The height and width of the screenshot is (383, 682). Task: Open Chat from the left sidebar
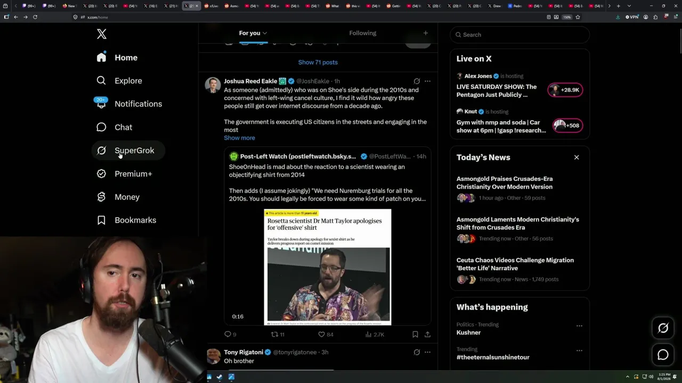pos(114,127)
